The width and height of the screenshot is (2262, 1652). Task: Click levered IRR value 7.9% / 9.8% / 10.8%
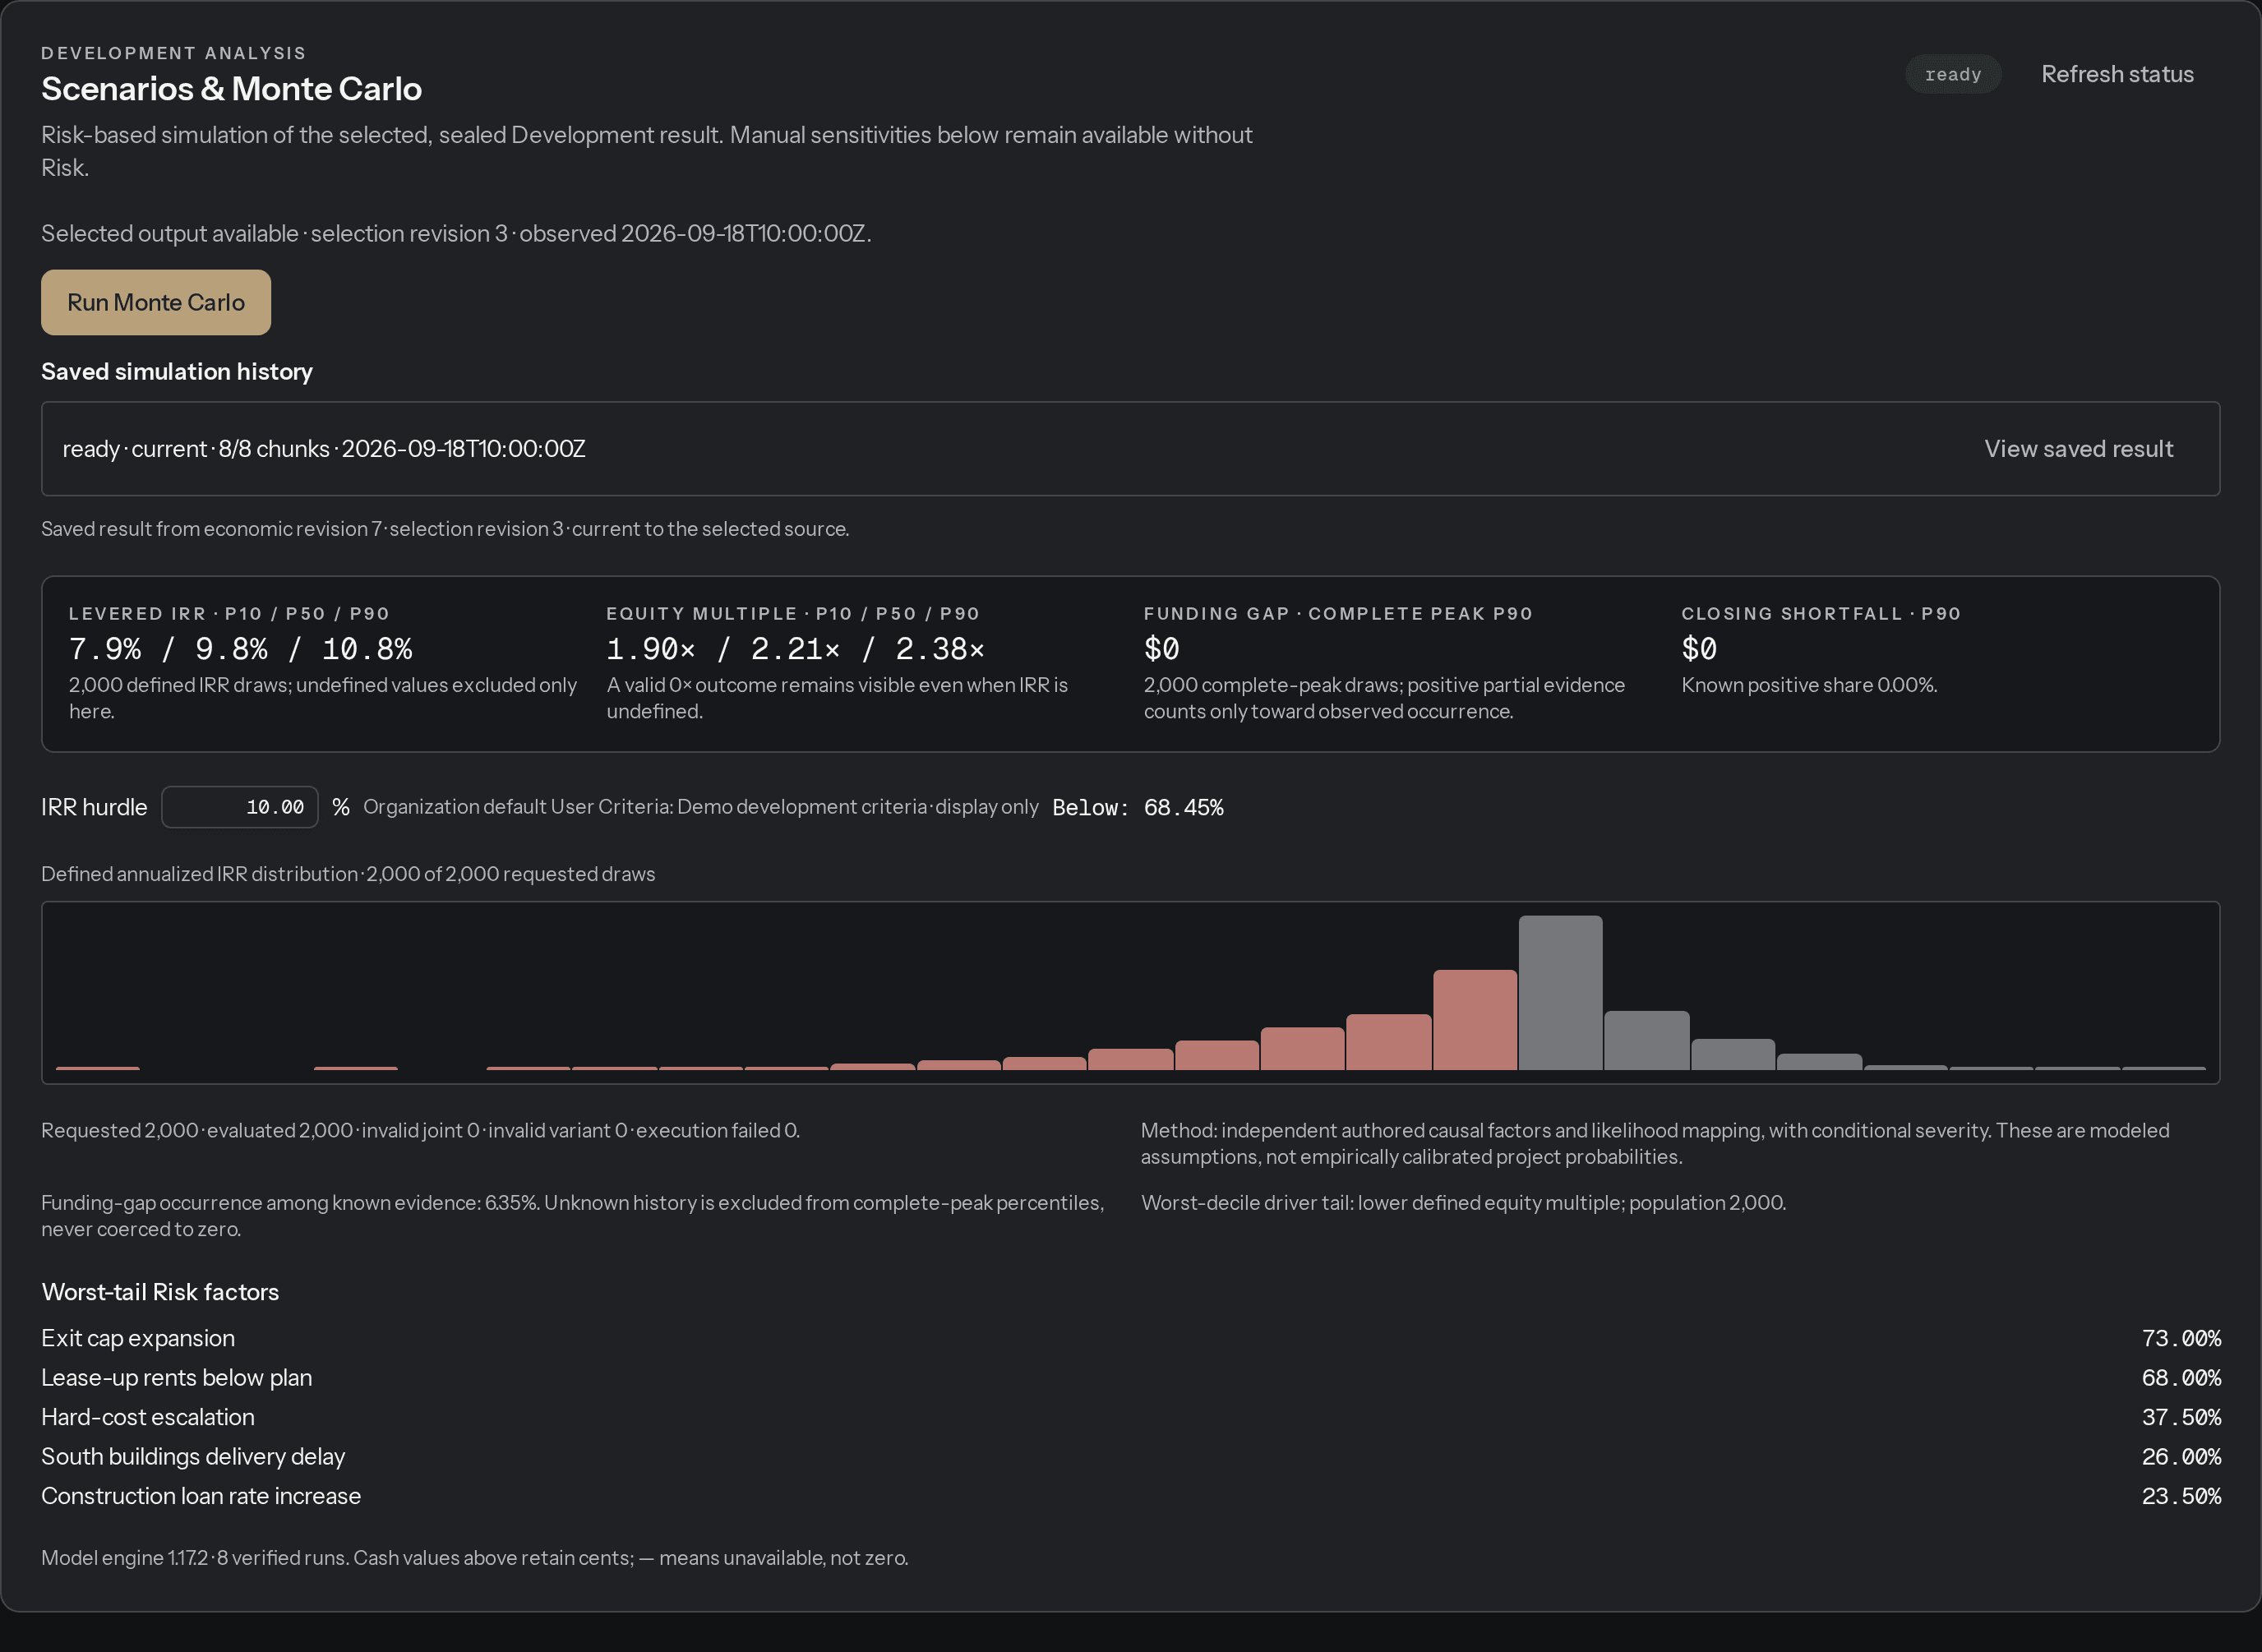(240, 649)
